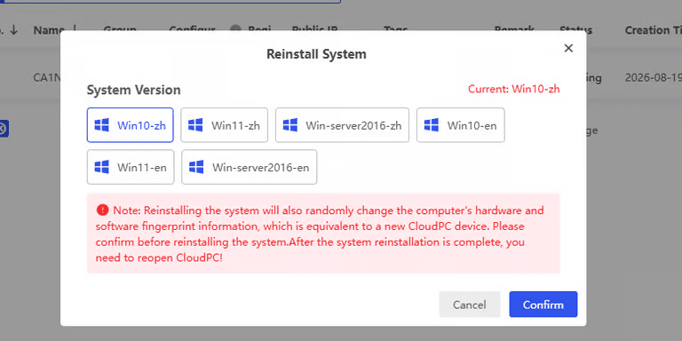Click the Windows logo on Win10-zh
The width and height of the screenshot is (682, 341).
(102, 125)
